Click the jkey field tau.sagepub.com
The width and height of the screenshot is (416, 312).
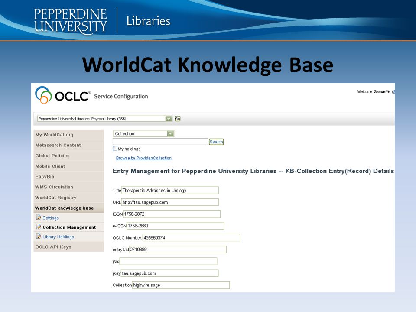[x=170, y=273]
